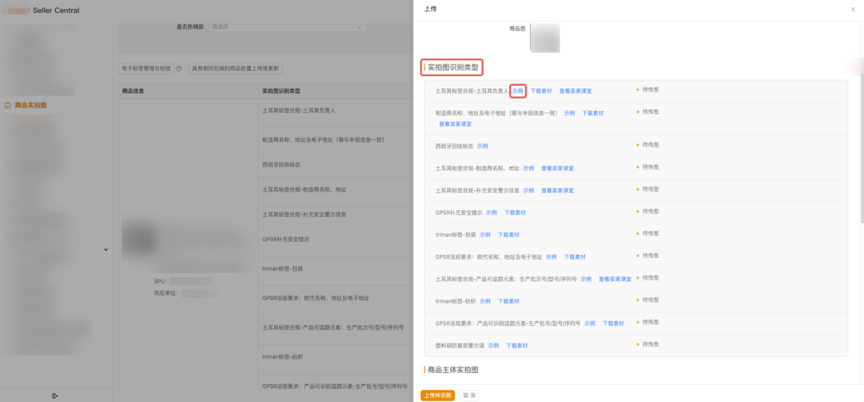
Task: Click 电子标签管理与校验 button
Action: tap(146, 69)
